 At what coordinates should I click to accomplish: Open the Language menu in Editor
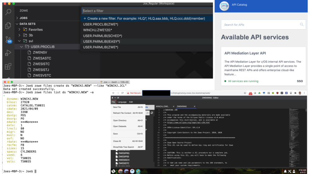122,102
